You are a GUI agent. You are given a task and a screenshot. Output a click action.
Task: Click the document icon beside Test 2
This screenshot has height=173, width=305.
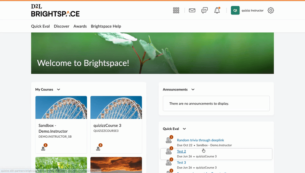169,151
